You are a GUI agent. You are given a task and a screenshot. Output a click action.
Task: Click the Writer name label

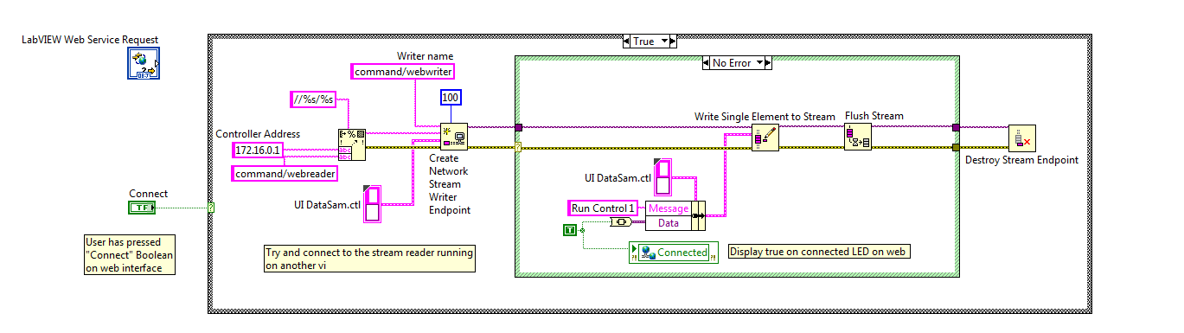[426, 56]
